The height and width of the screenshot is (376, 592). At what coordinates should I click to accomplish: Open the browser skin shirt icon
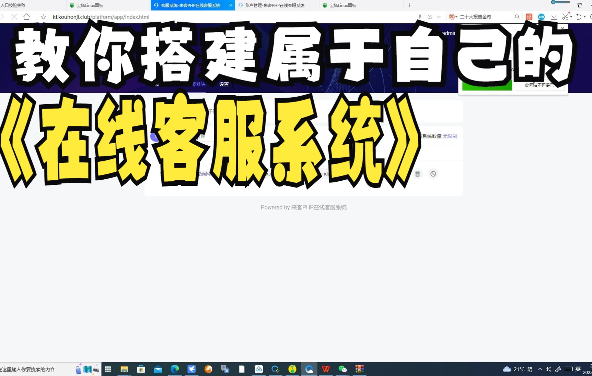[x=580, y=5]
